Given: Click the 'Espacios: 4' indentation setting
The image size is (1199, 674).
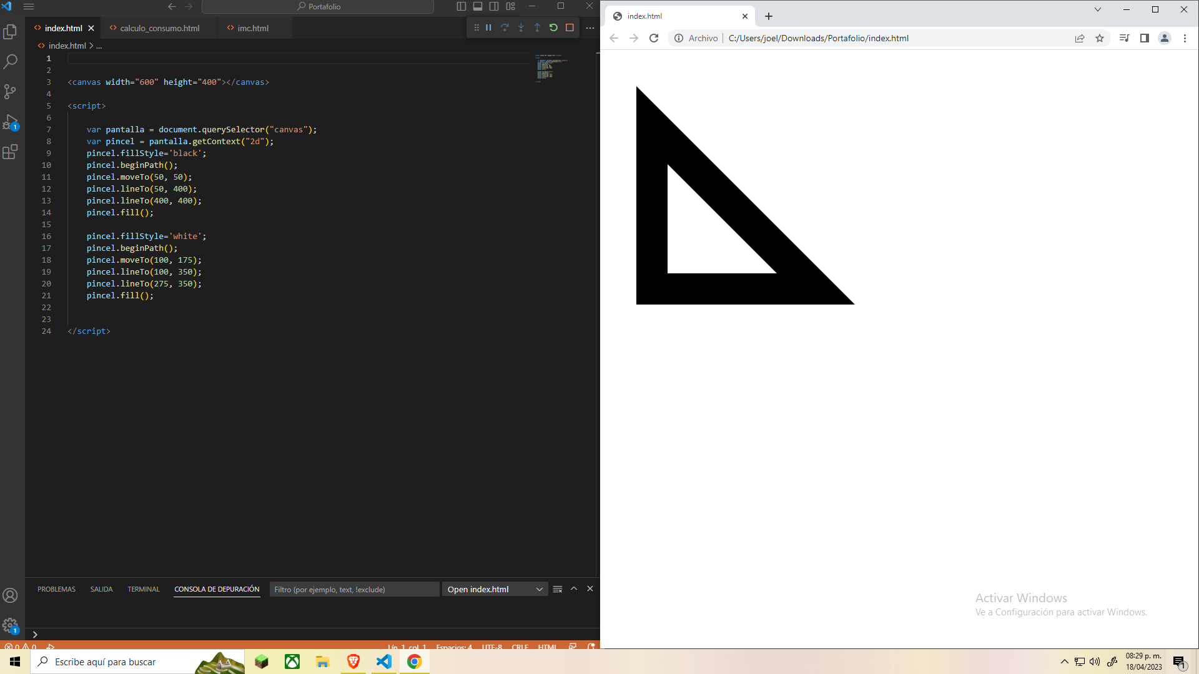Looking at the screenshot, I should [454, 647].
